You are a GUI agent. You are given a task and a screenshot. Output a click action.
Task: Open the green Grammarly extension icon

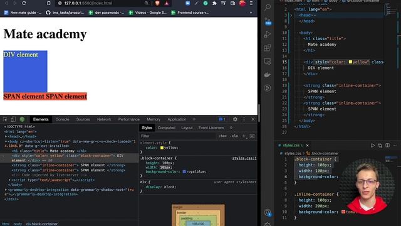click(206, 3)
